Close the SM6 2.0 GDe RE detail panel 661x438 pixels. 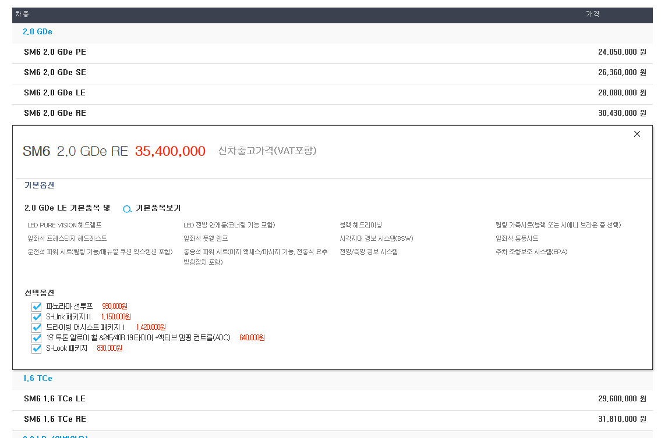[x=637, y=134]
